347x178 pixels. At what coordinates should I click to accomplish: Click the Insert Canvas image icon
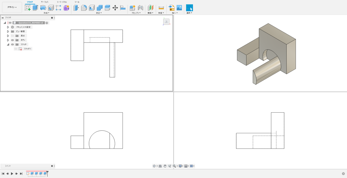(x=179, y=8)
